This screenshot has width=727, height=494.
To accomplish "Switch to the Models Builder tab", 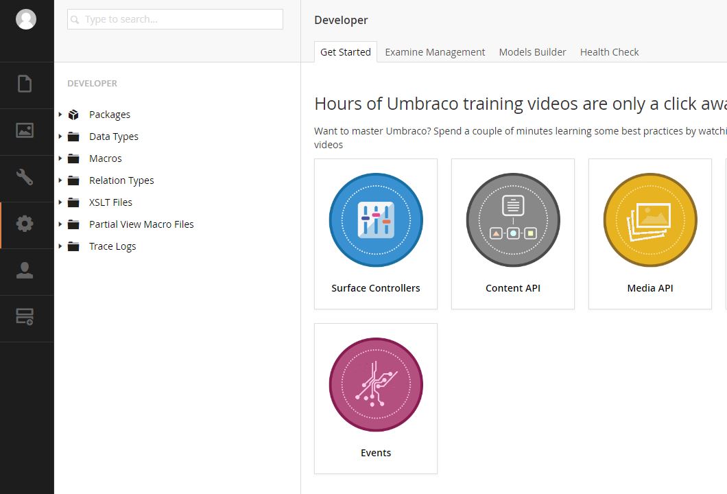I will coord(532,52).
